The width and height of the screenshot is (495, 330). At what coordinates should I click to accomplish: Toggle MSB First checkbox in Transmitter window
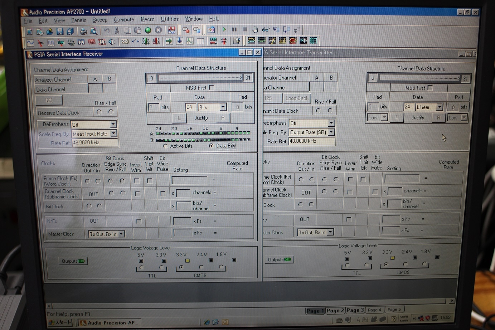pyautogui.click(x=430, y=87)
